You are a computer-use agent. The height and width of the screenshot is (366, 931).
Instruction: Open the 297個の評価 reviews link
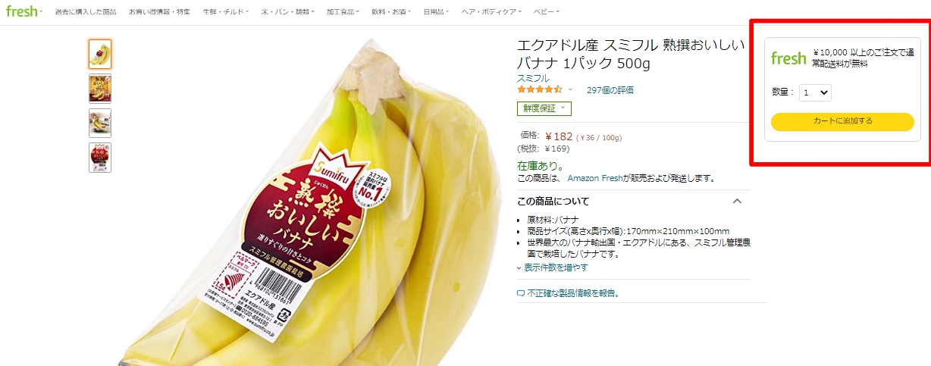tap(610, 89)
